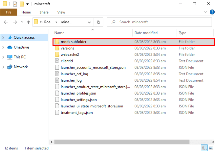
Task: Click the Roaming breadcrumb in address bar
Action: tap(49, 22)
